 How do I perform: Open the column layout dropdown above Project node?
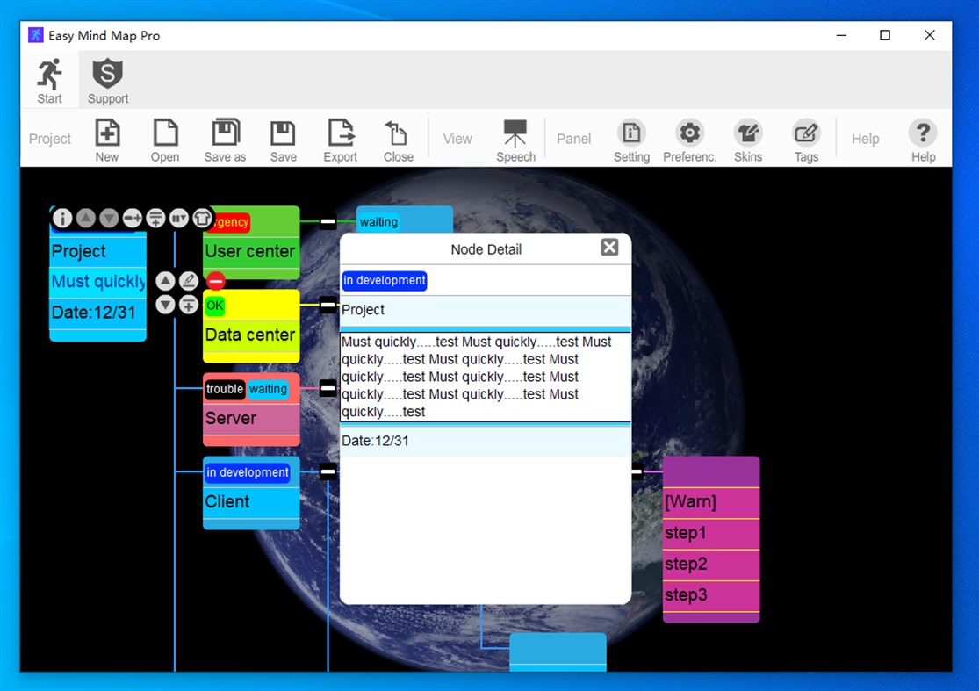click(x=178, y=218)
